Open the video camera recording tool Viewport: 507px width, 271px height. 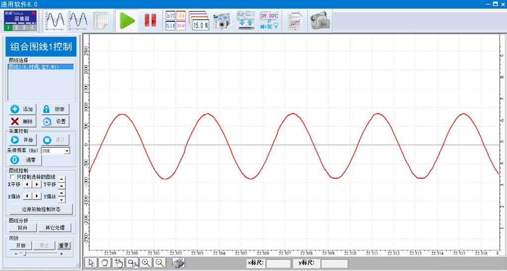pyautogui.click(x=320, y=20)
